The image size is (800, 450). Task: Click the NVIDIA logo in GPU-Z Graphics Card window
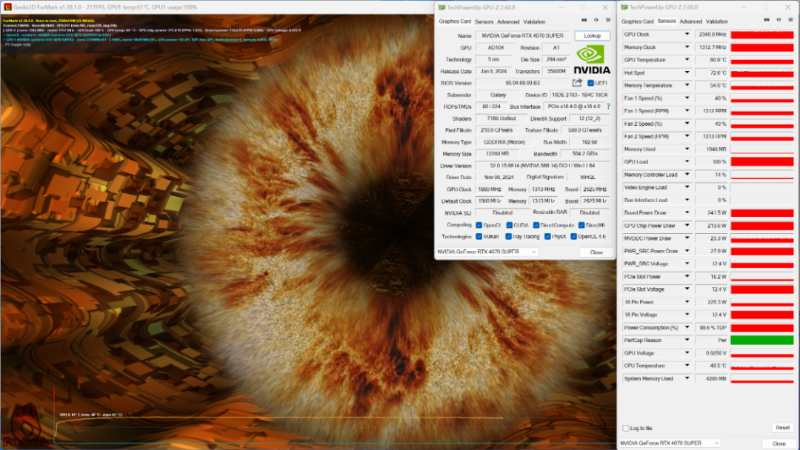[x=592, y=60]
